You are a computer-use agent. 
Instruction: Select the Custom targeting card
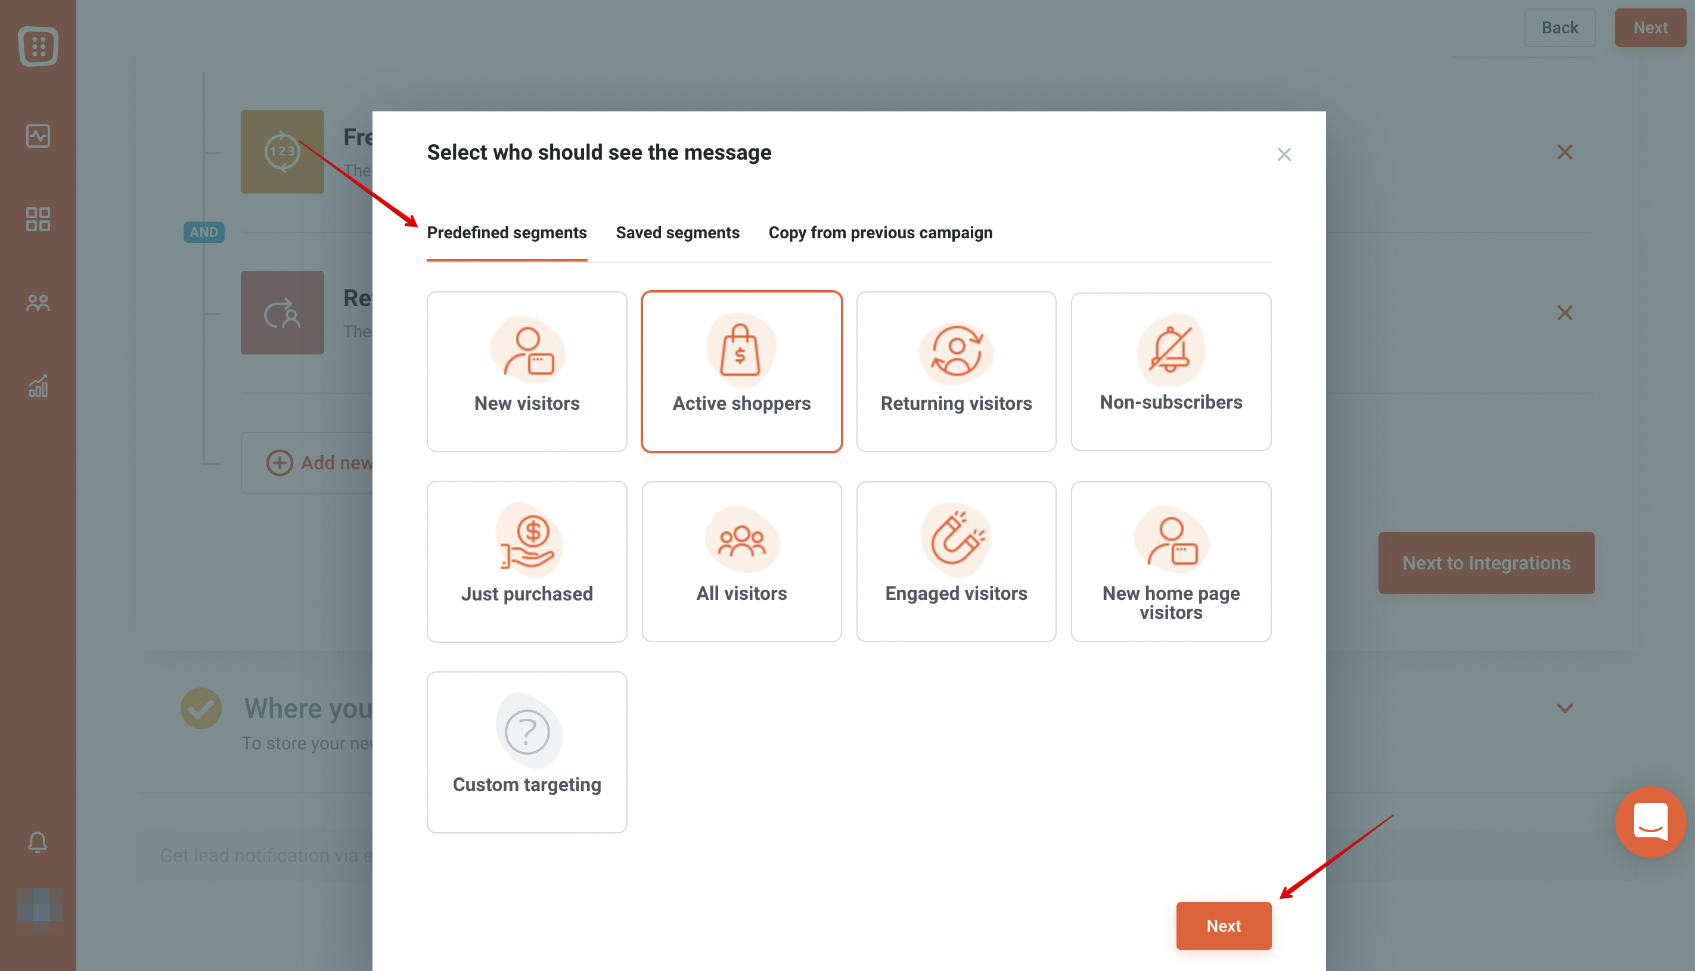(x=527, y=752)
